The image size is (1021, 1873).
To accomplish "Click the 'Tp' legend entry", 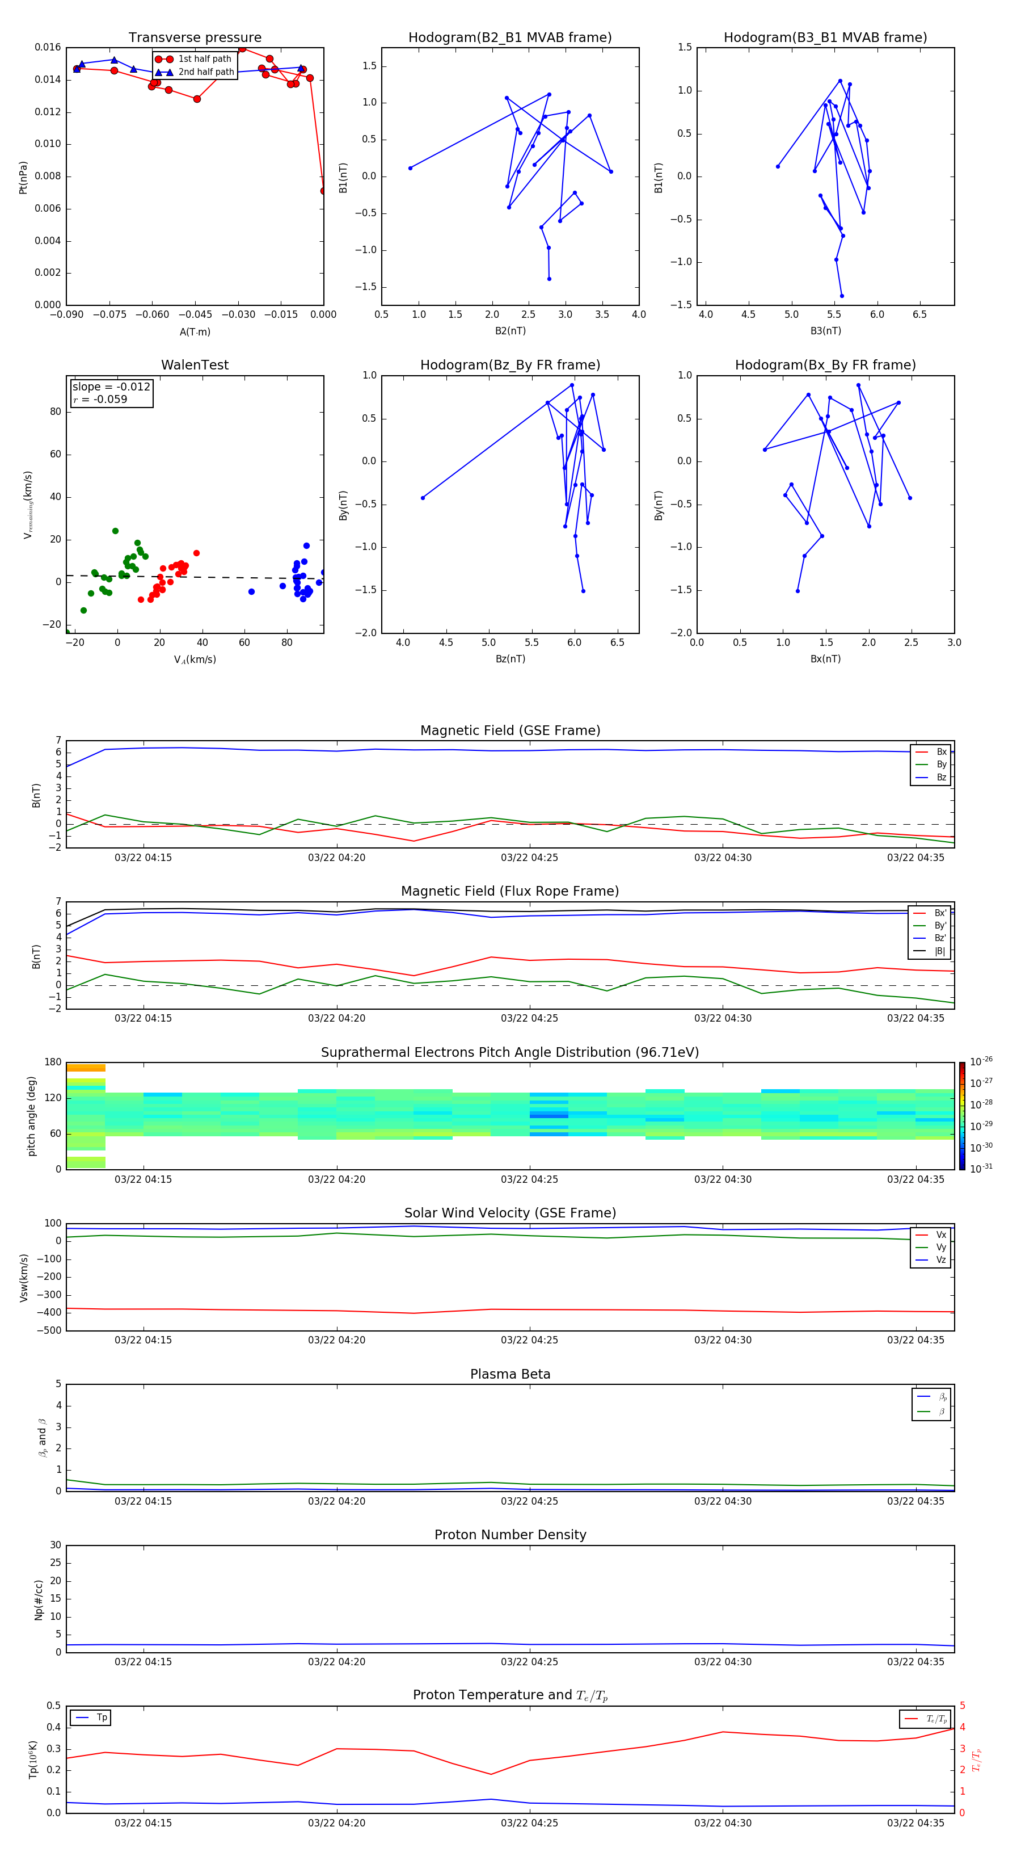I will (91, 1717).
